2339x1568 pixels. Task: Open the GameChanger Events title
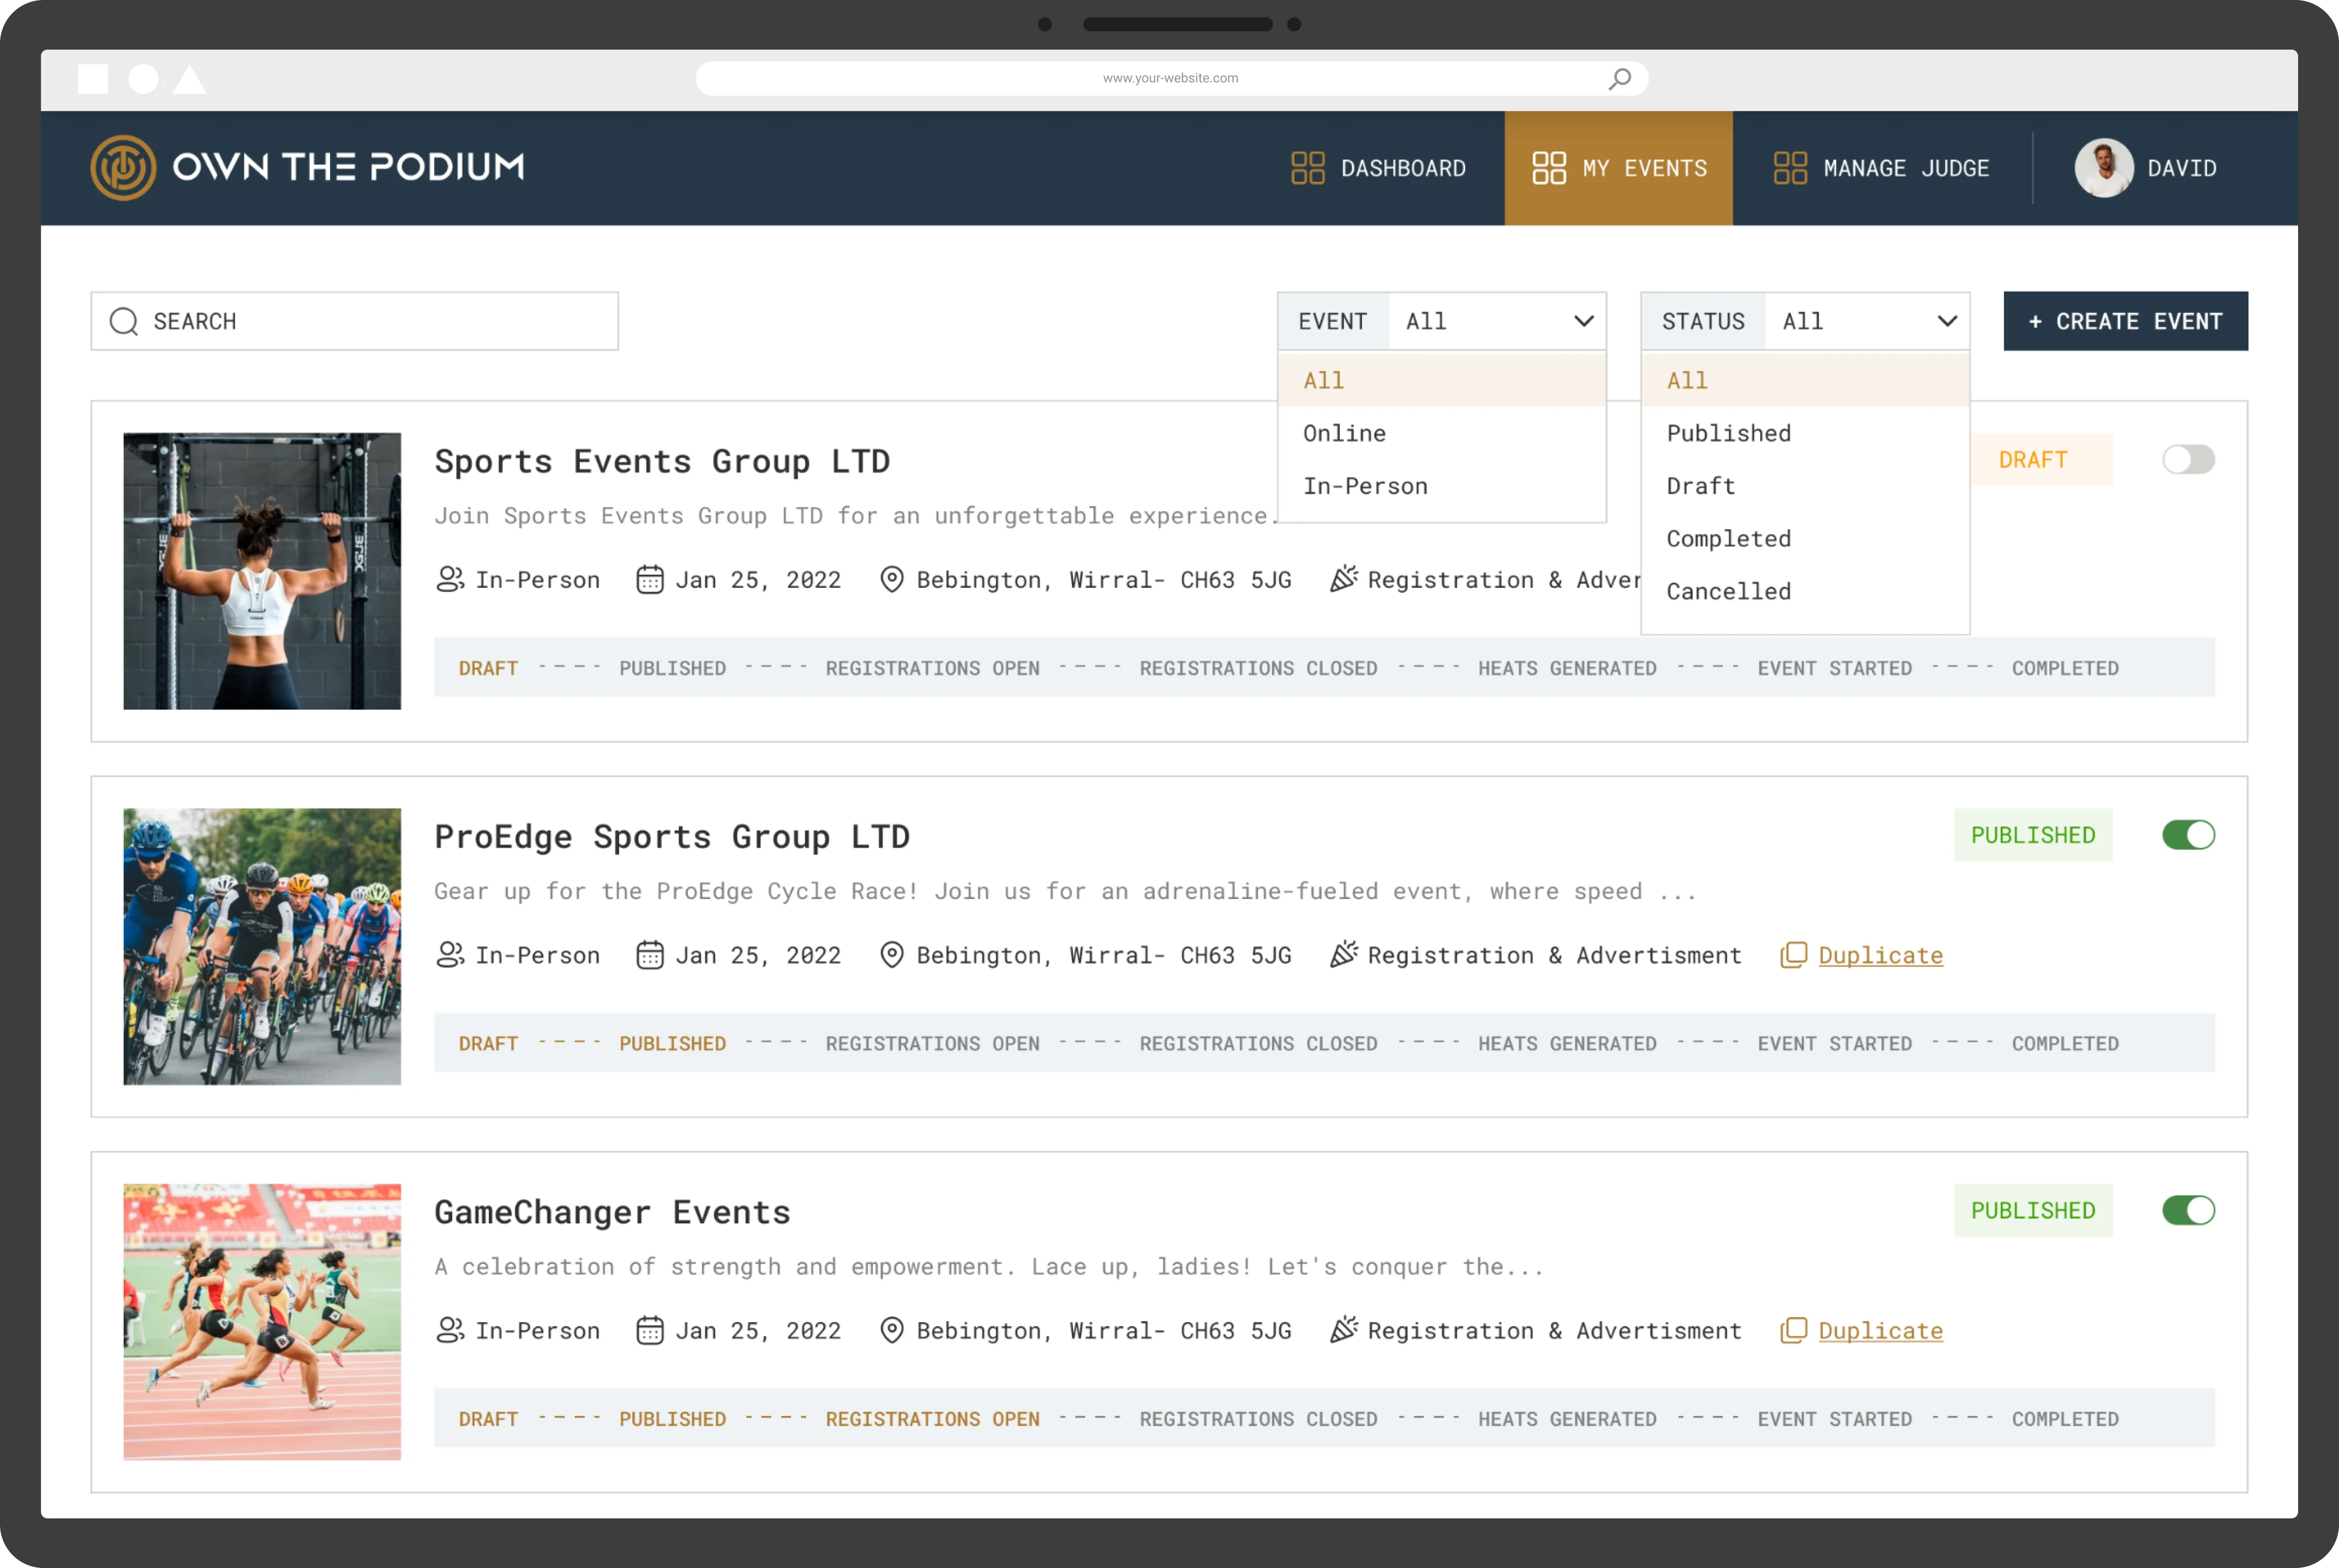coord(612,1212)
